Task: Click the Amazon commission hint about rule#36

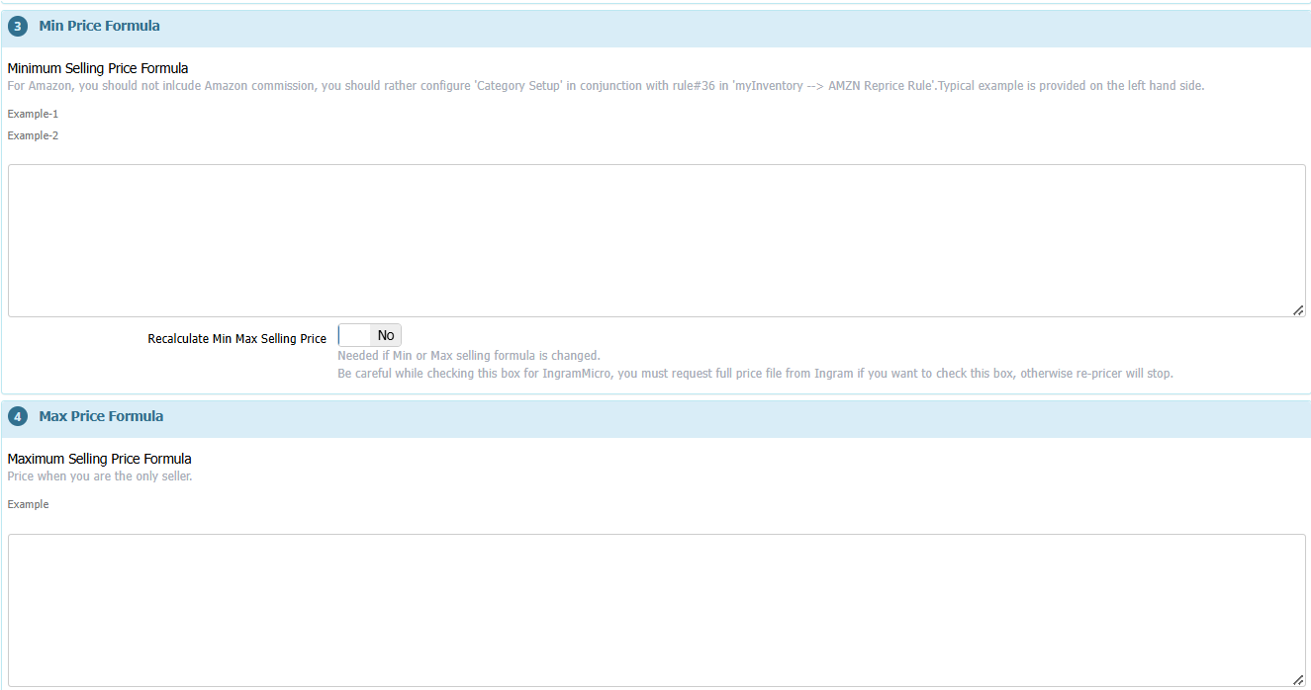Action: pyautogui.click(x=605, y=86)
